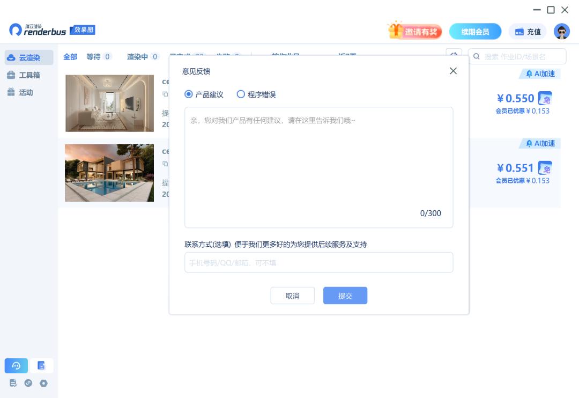Click the 续期会员 renewal button
The image size is (579, 398).
click(x=474, y=31)
